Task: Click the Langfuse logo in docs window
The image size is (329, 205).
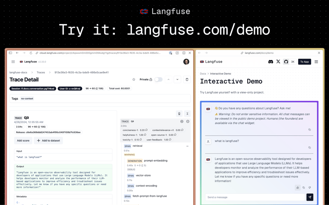Action: pos(211,62)
